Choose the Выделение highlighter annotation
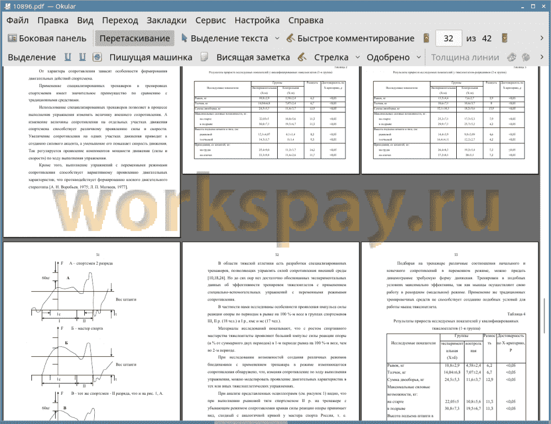The width and height of the screenshot is (551, 424). point(31,57)
